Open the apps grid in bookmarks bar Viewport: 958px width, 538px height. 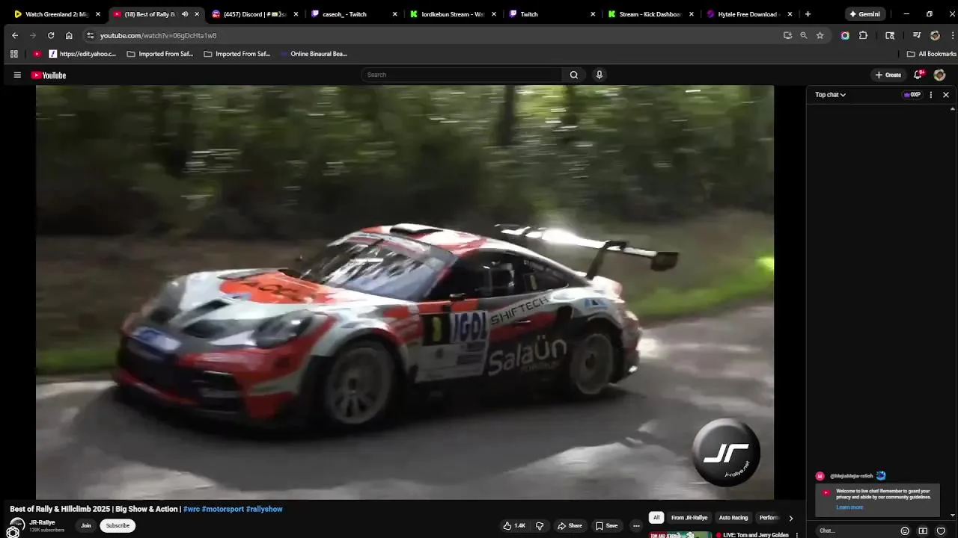coord(13,54)
